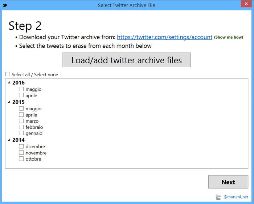
Task: Click the 'dicembre' month label
Action: pyautogui.click(x=35, y=146)
